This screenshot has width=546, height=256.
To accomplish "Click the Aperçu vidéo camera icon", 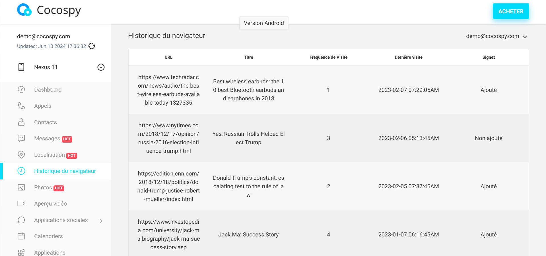I will 21,204.
